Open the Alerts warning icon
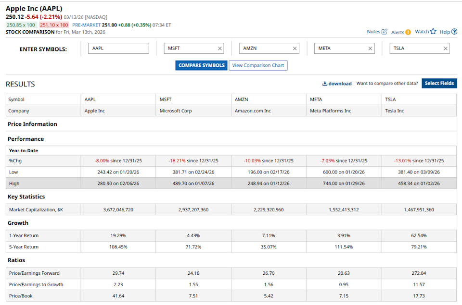Image resolution: width=462 pixels, height=305 pixels. click(408, 32)
